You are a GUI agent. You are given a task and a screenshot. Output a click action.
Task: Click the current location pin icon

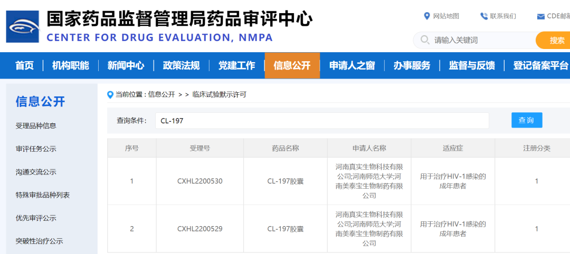coord(110,95)
